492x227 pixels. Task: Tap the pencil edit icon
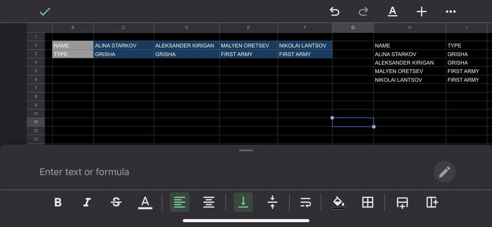pyautogui.click(x=444, y=172)
